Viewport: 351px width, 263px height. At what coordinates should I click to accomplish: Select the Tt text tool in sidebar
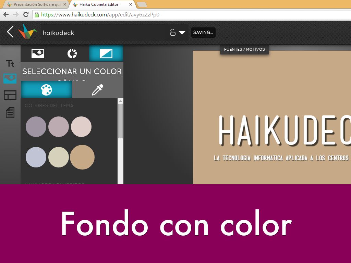[10, 64]
